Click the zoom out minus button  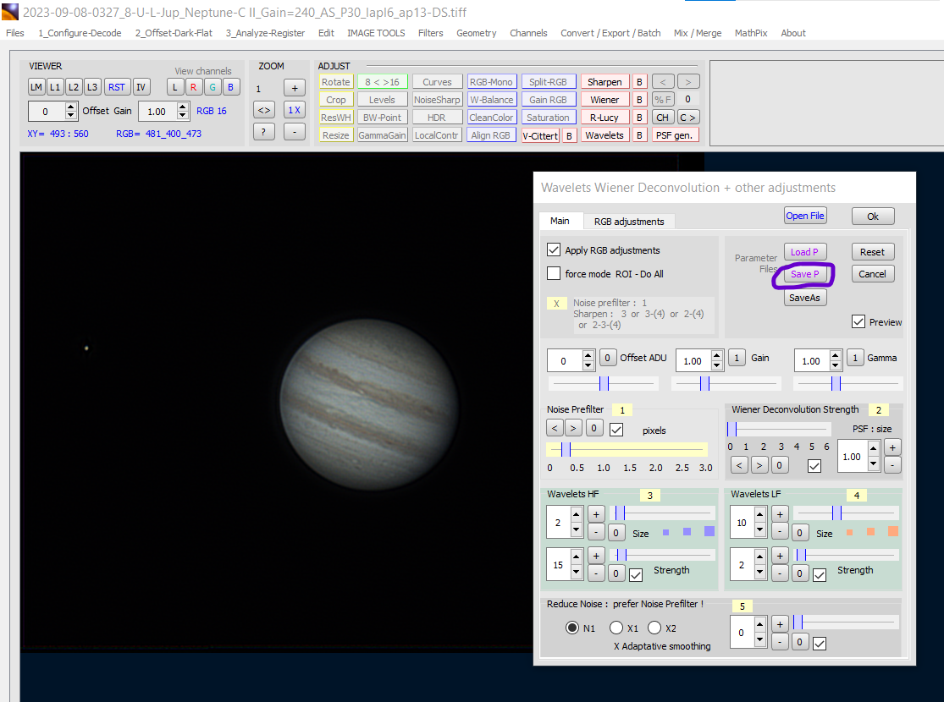[x=294, y=132]
